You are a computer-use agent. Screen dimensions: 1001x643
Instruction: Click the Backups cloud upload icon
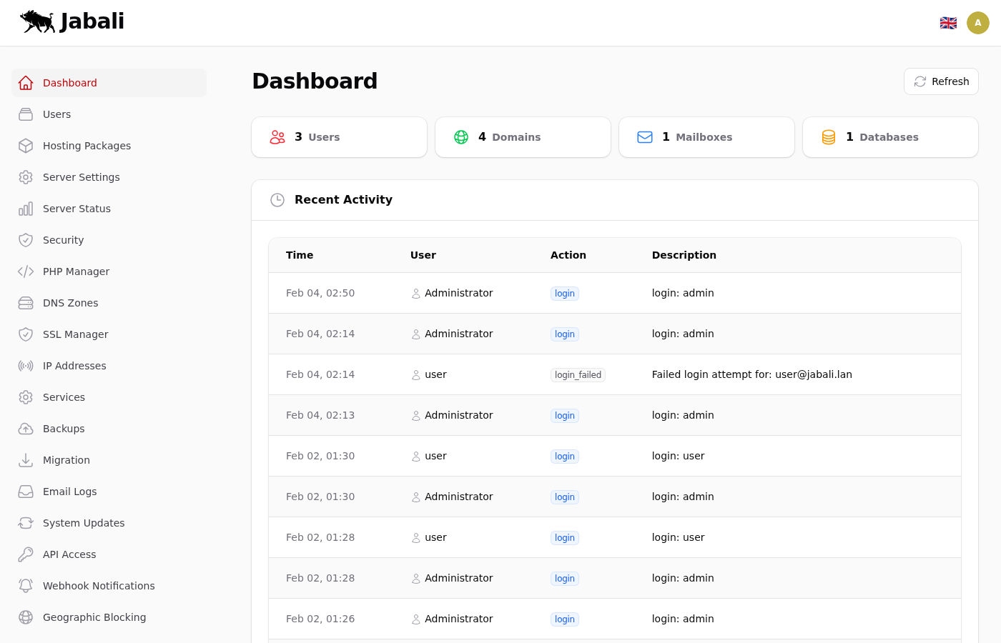[x=26, y=429]
